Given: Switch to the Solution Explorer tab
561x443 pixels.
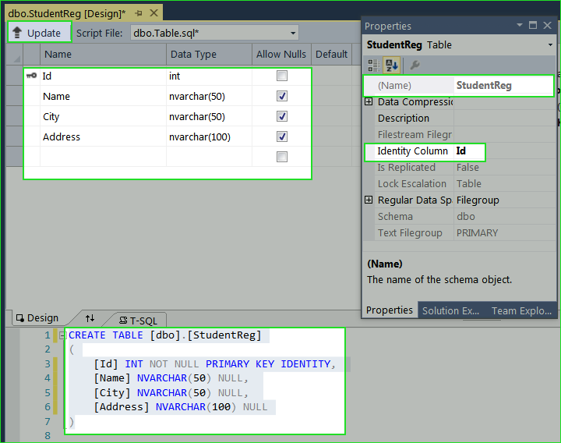Looking at the screenshot, I should click(450, 310).
